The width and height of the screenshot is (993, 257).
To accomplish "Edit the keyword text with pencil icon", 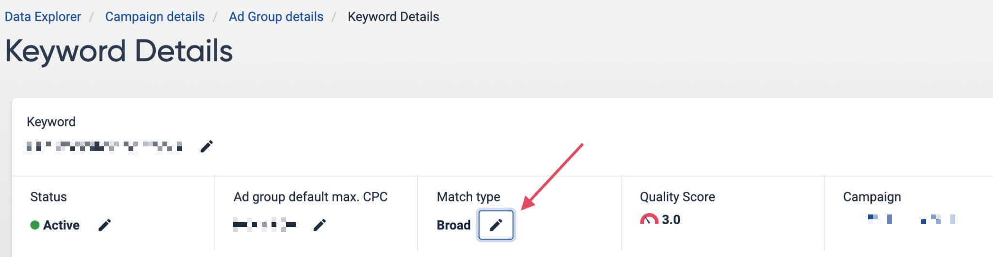I will 207,146.
